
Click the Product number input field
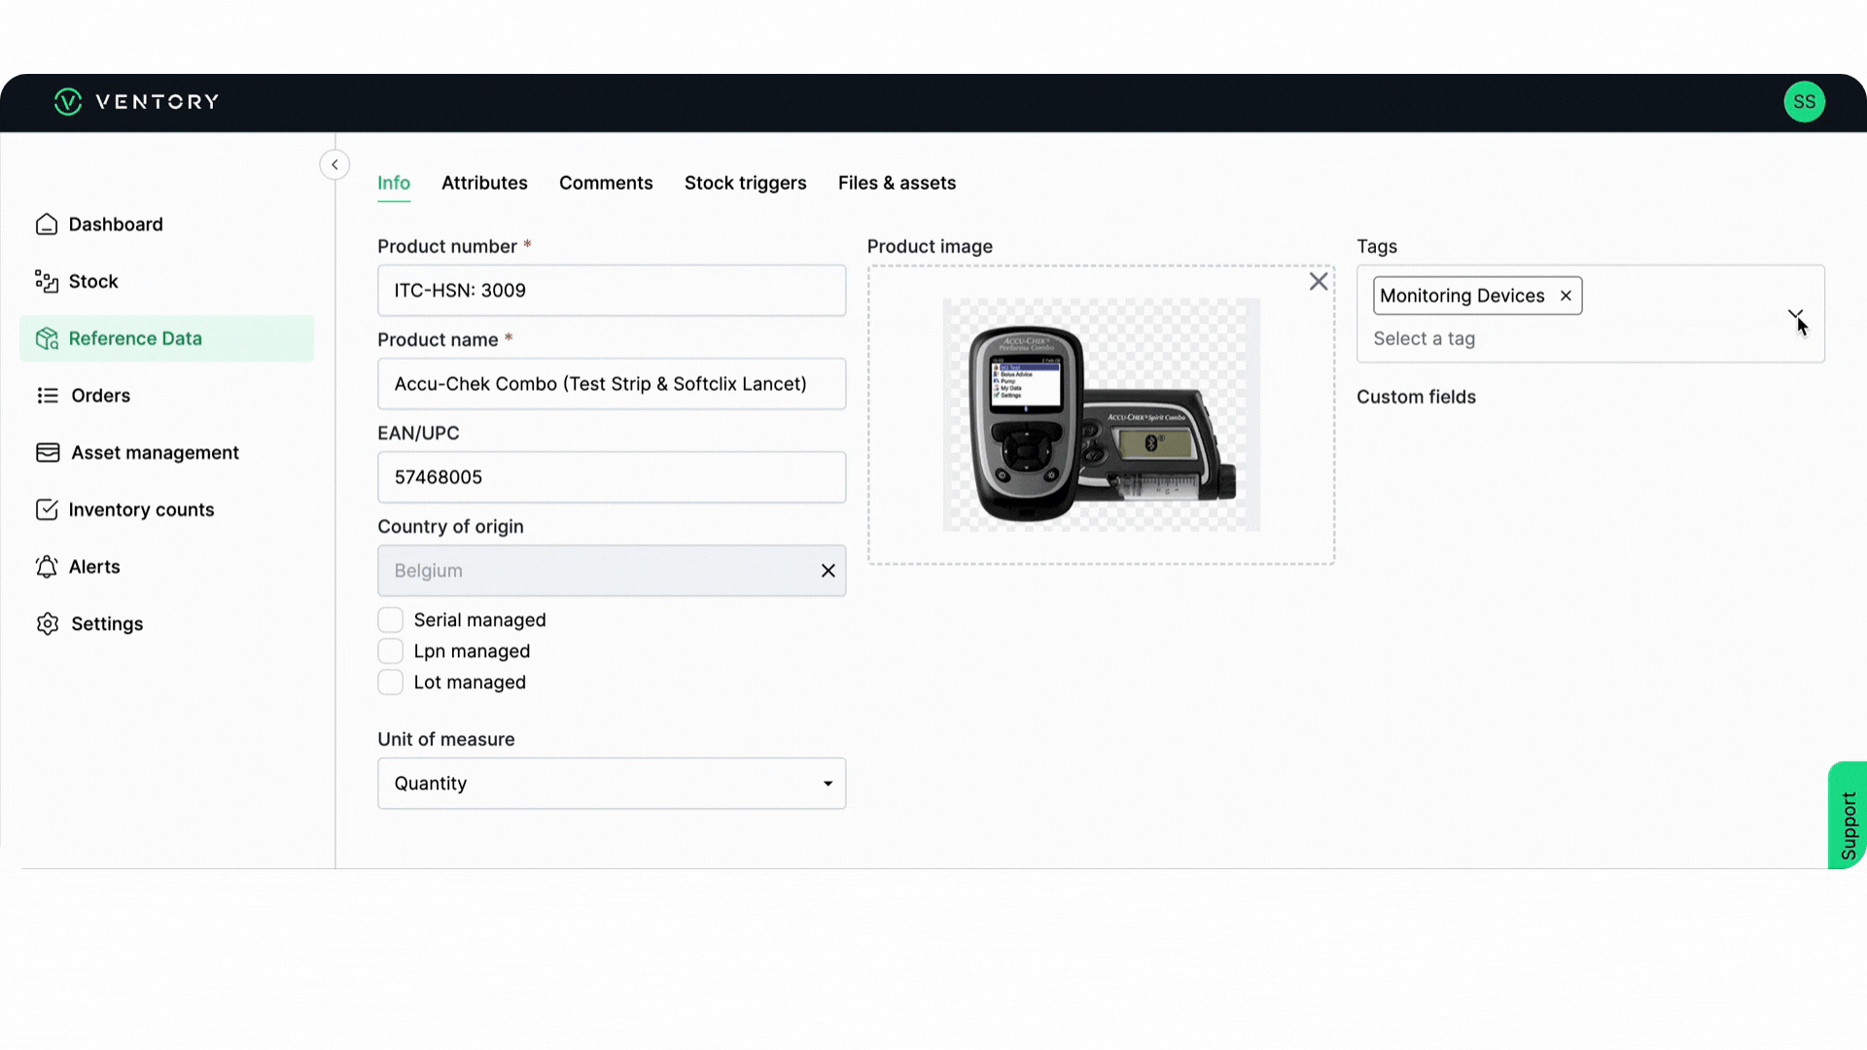click(612, 291)
